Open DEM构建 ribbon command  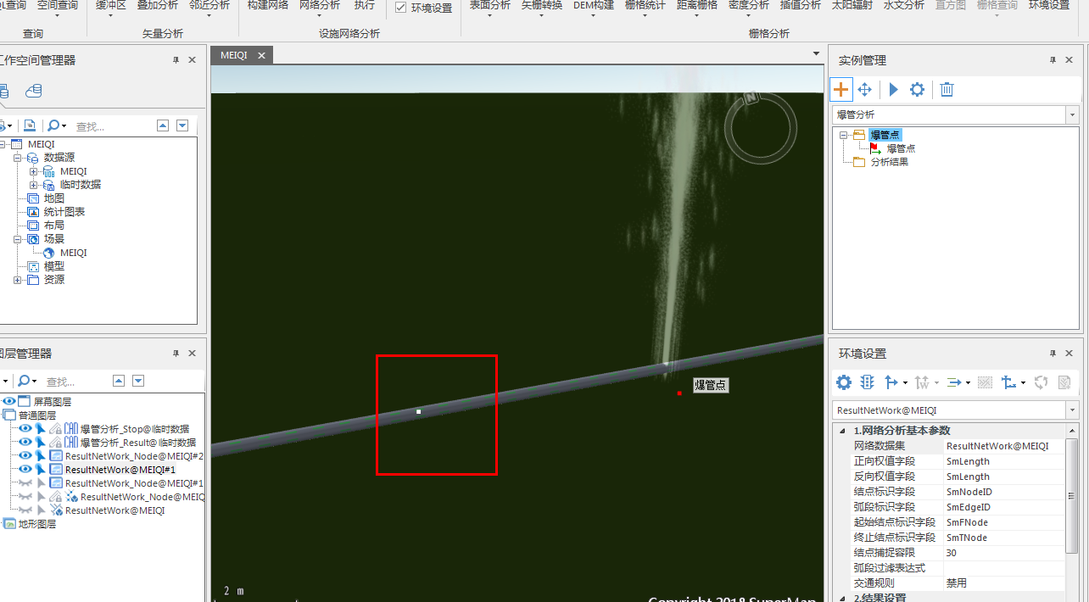[594, 5]
